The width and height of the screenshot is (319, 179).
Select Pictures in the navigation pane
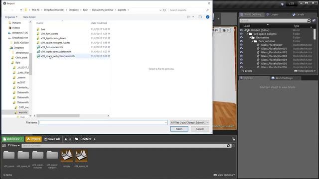coord(16,23)
